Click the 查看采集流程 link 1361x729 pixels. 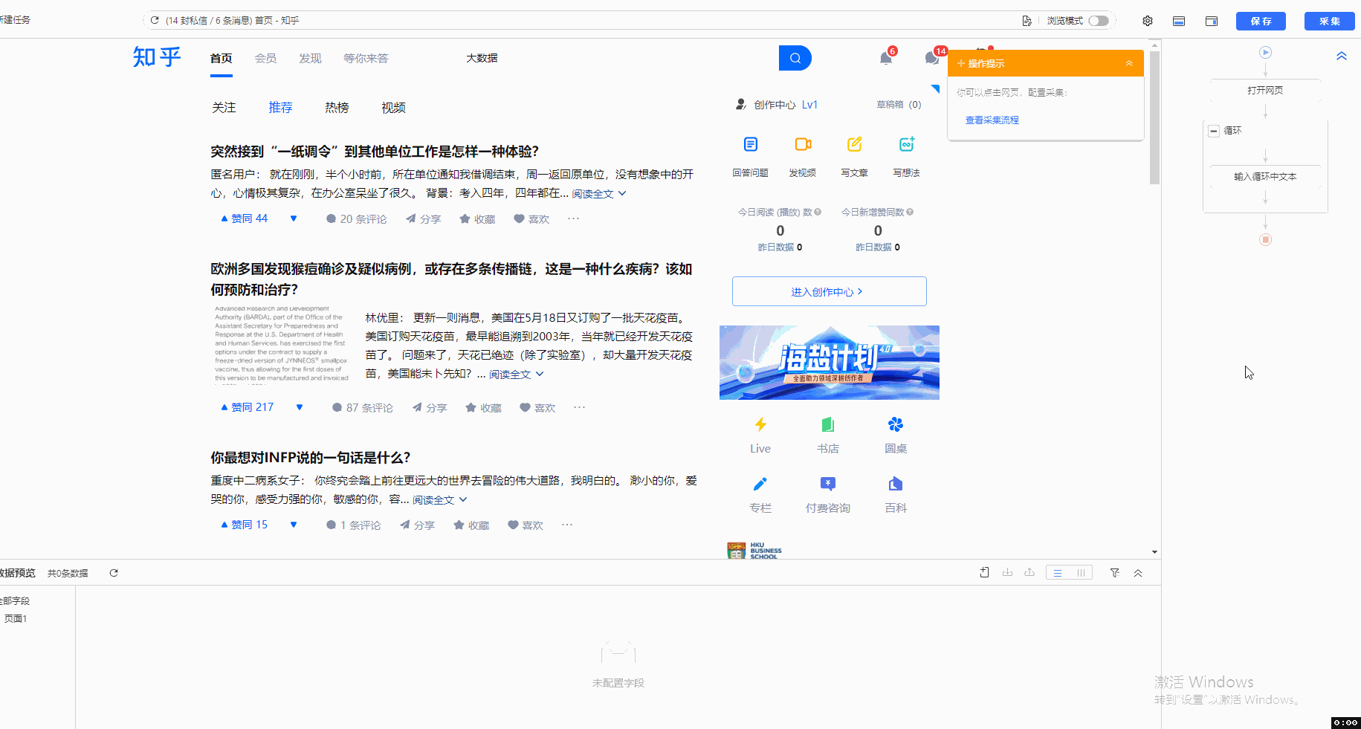pyautogui.click(x=992, y=120)
